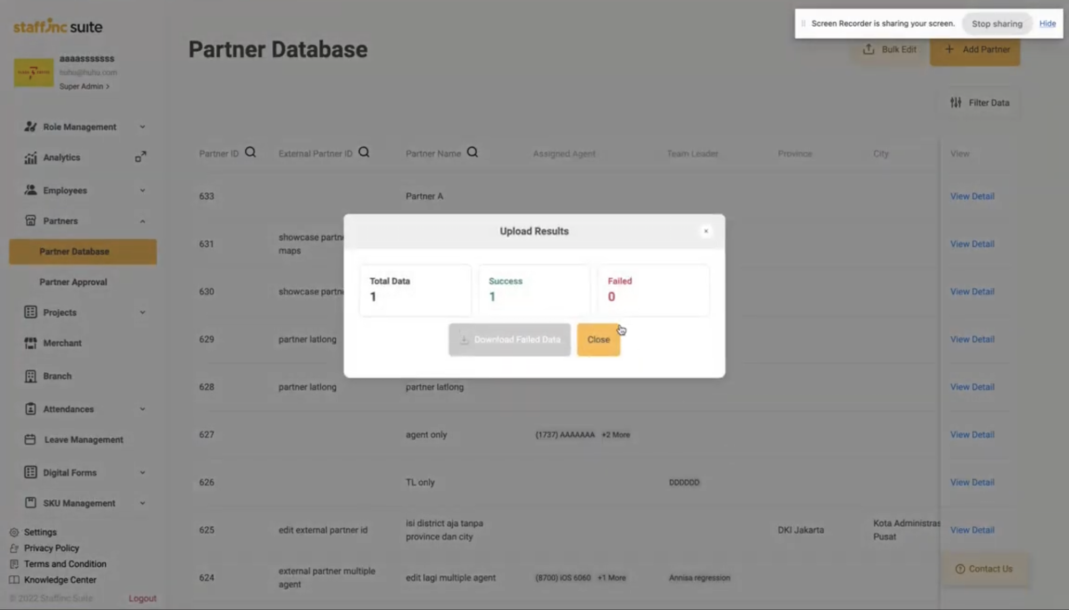Open Analytics external link icon
This screenshot has height=610, width=1069.
click(141, 157)
